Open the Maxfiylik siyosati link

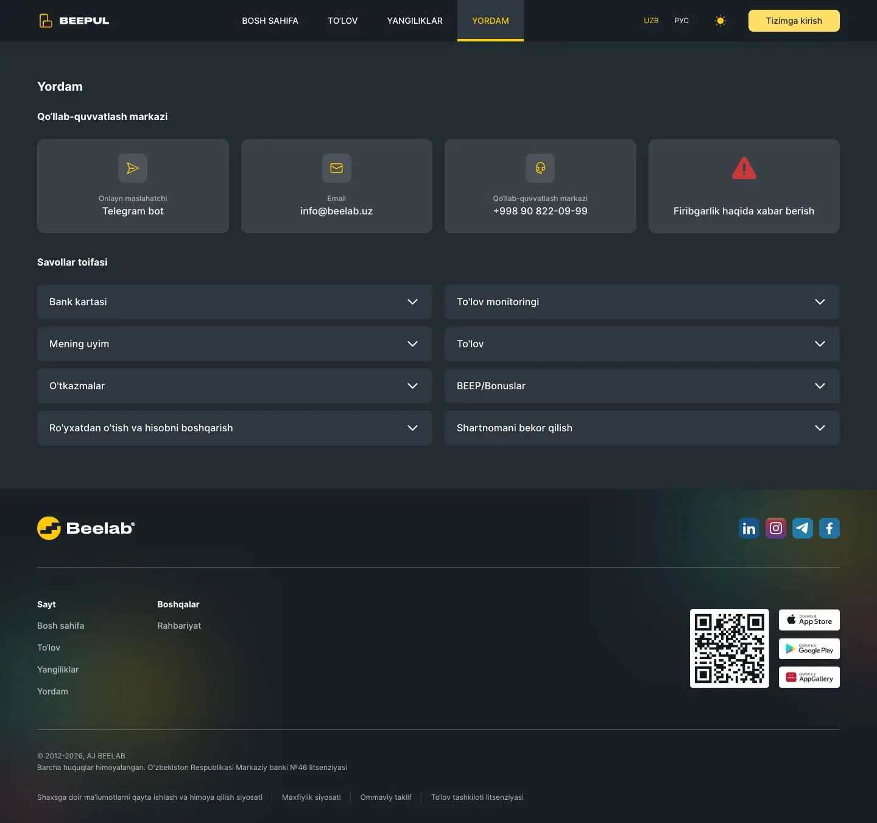[311, 797]
